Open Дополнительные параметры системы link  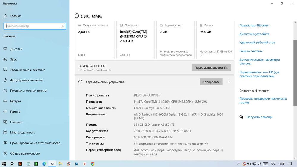(260, 62)
